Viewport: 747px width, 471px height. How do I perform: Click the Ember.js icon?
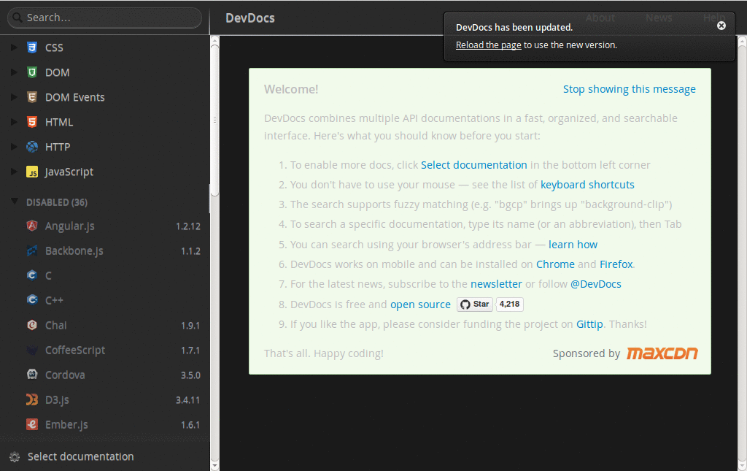(32, 424)
